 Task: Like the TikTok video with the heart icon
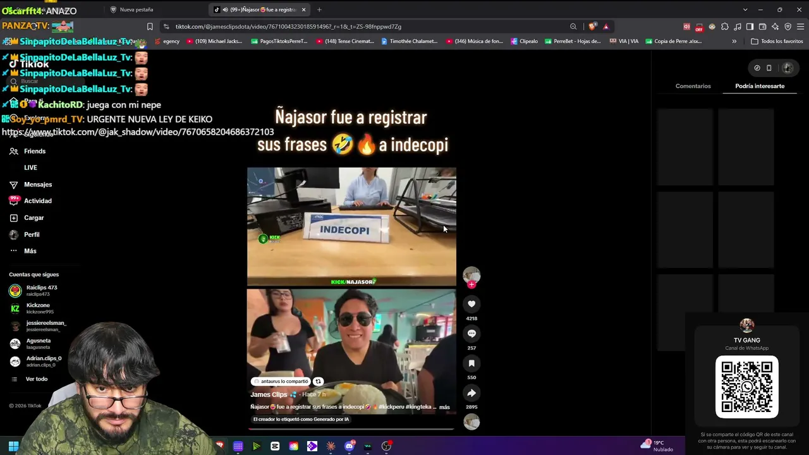pyautogui.click(x=471, y=304)
